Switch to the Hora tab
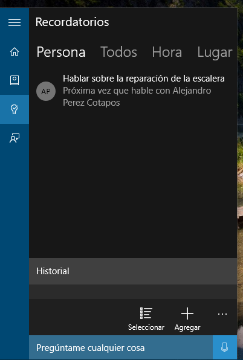The image size is (243, 360). [167, 52]
